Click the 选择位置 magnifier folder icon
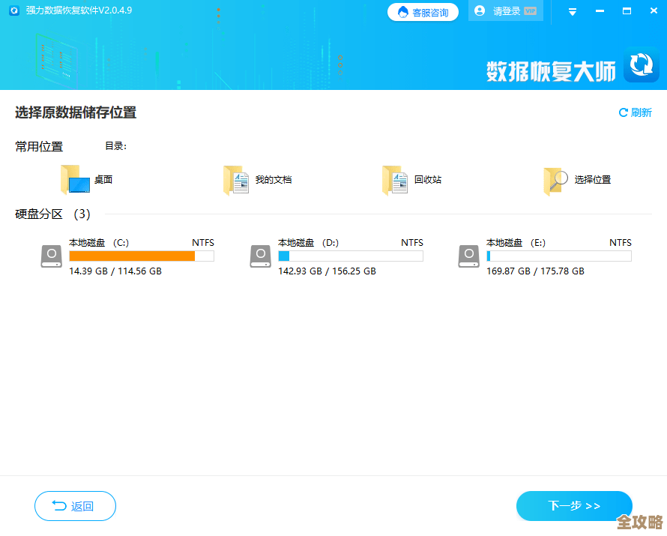667x536 pixels. (555, 179)
